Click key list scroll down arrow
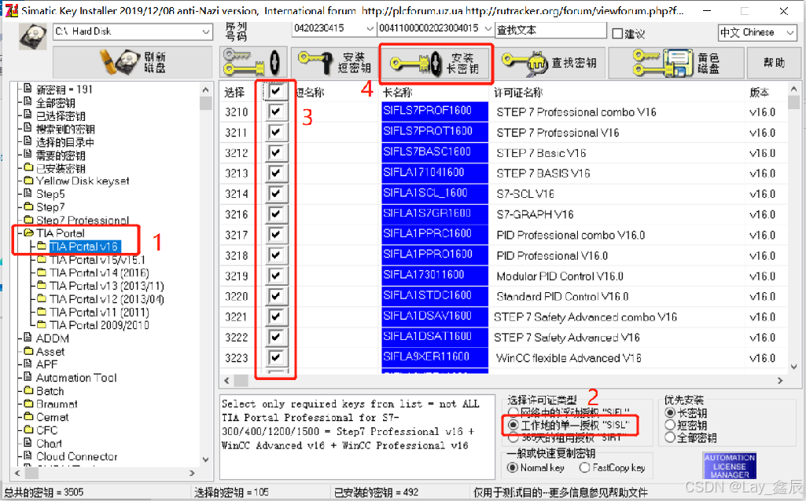Screen dimensions: 806x501 [x=793, y=366]
